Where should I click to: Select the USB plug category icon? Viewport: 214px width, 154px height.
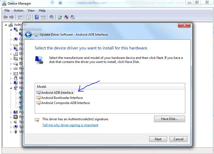click(16, 131)
